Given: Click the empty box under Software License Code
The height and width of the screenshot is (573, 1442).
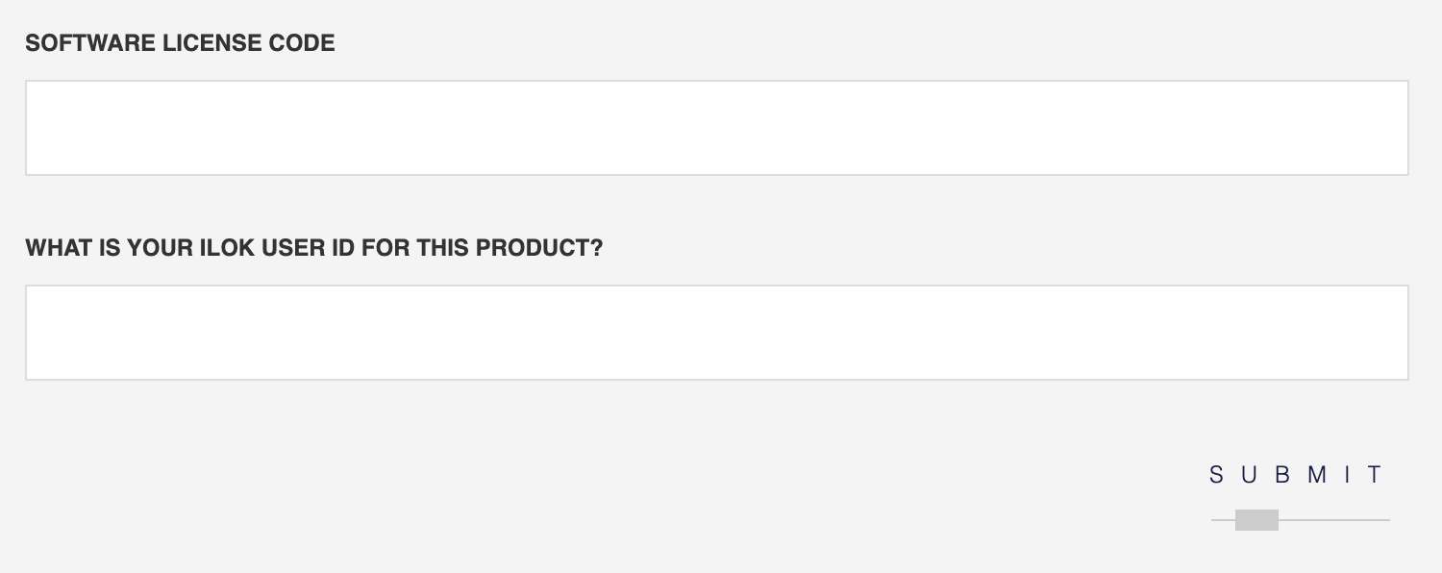Looking at the screenshot, I should (716, 128).
